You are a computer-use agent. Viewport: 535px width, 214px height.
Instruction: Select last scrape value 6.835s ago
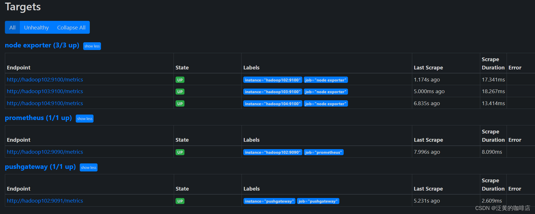pos(427,103)
